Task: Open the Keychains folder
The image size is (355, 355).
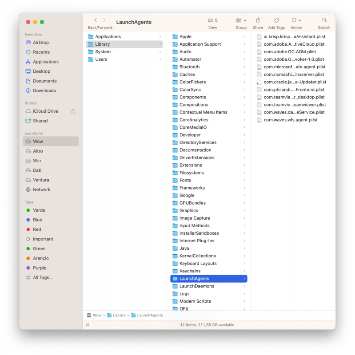Action: tap(208, 271)
